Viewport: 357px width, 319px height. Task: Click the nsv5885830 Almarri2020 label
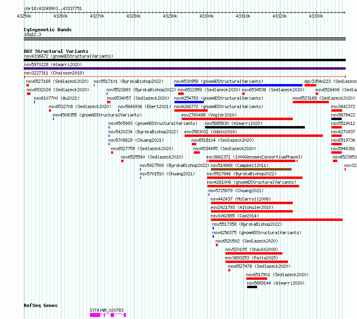click(233, 123)
